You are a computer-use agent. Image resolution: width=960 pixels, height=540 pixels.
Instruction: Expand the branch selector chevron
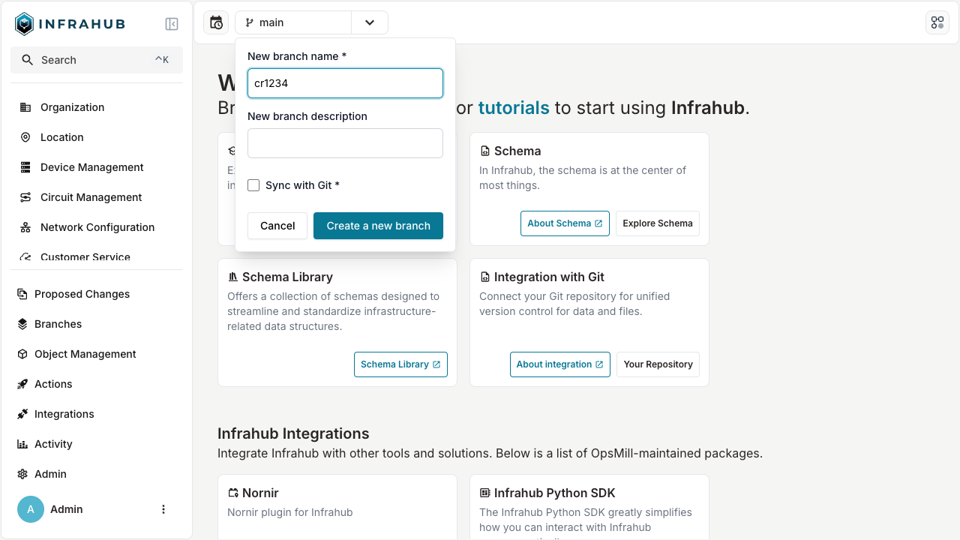(x=370, y=22)
